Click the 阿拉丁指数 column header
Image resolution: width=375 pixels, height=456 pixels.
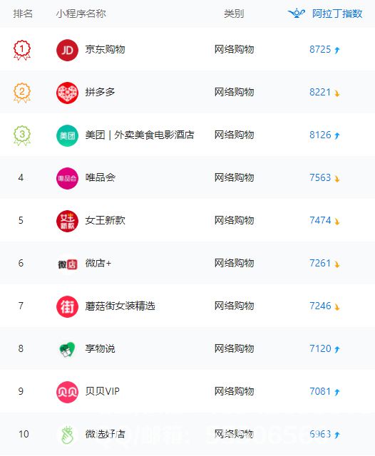337,14
